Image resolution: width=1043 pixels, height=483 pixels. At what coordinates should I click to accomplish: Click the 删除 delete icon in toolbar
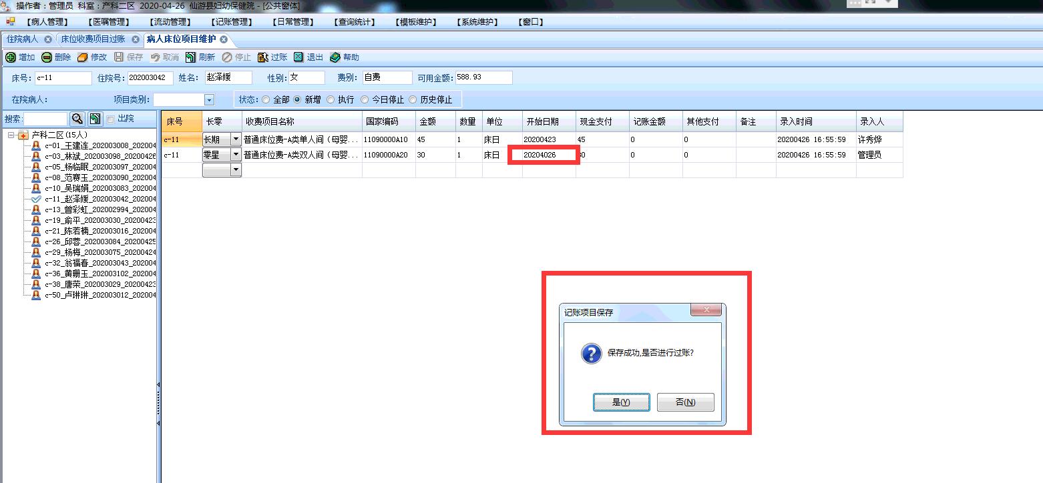point(47,57)
